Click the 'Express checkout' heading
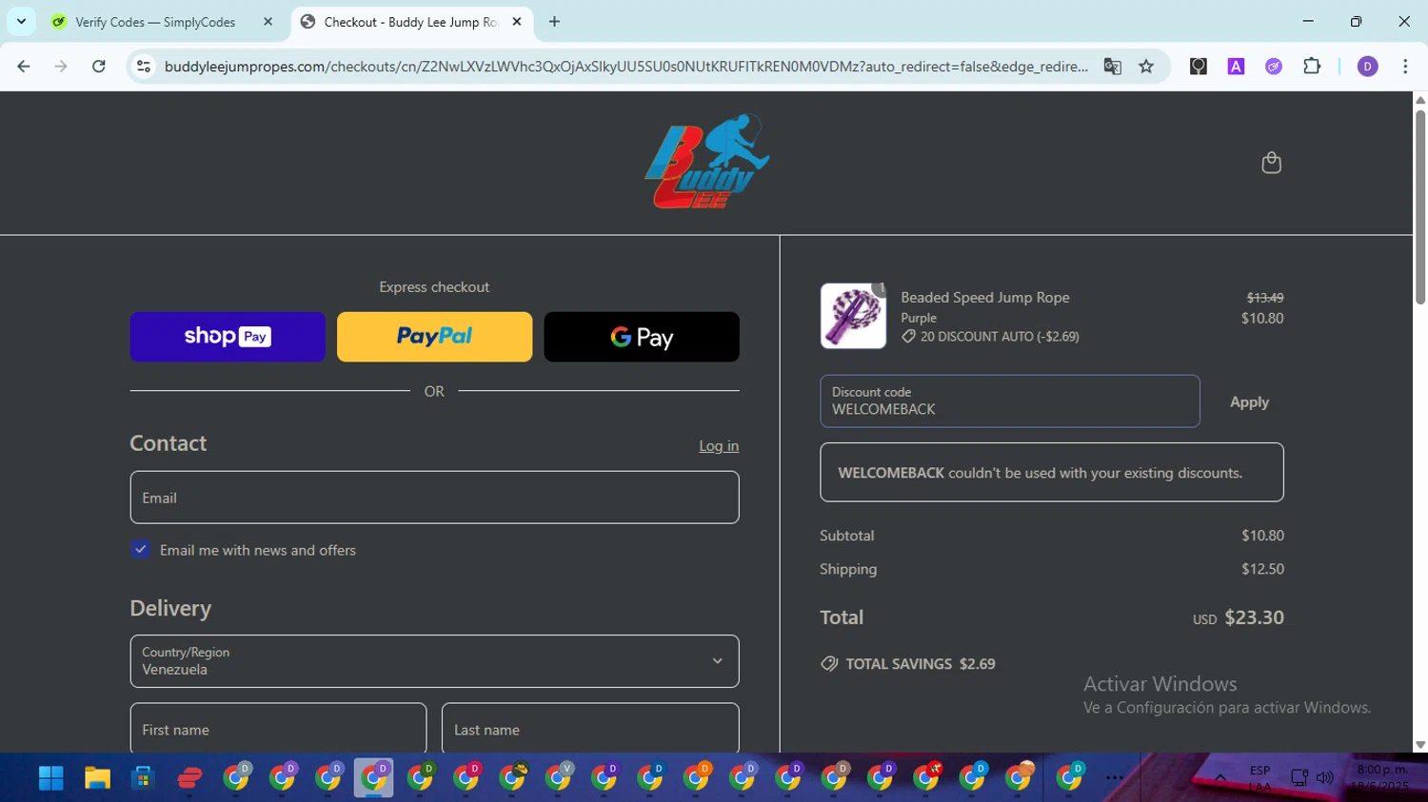Viewport: 1428px width, 802px height. [x=434, y=287]
